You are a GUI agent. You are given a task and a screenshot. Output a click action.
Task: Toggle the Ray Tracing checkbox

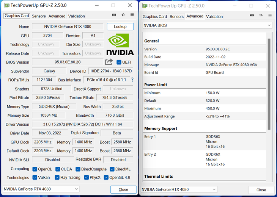tap(57, 177)
